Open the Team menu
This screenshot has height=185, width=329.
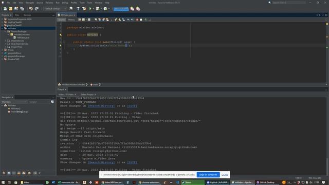[x=82, y=3]
